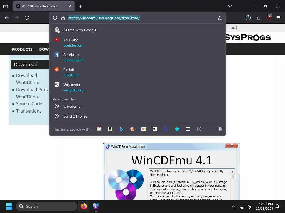The height and width of the screenshot is (213, 285).
Task: Open Translations sidebar link
Action: pos(29,111)
